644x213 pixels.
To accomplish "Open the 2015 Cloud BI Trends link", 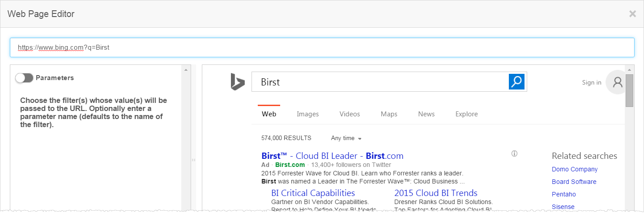I will click(x=435, y=193).
